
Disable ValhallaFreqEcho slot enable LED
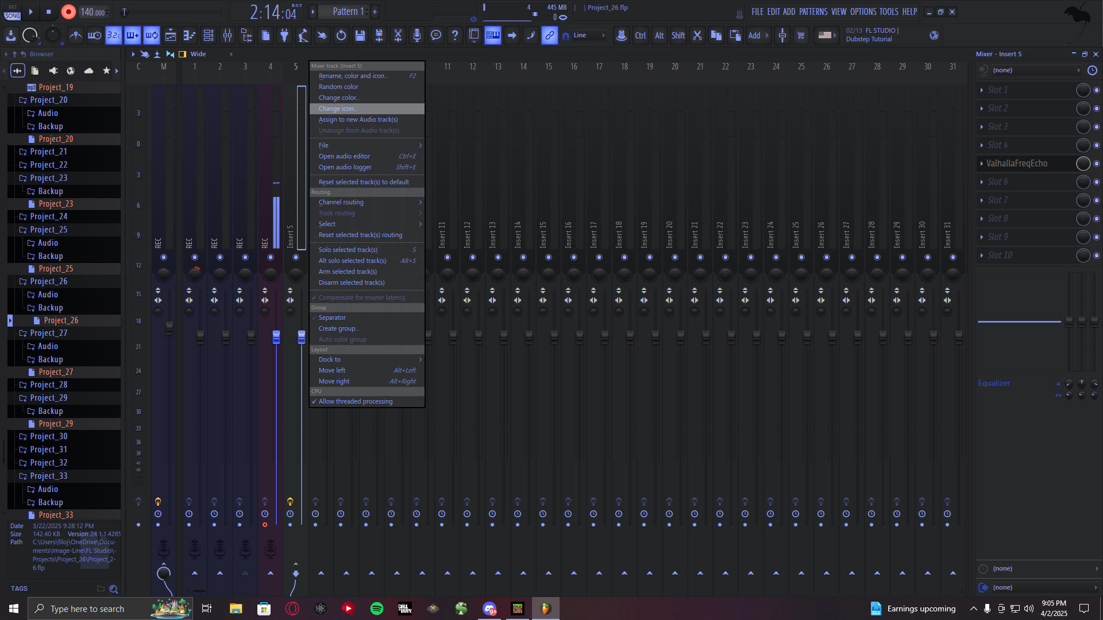pos(1097,164)
